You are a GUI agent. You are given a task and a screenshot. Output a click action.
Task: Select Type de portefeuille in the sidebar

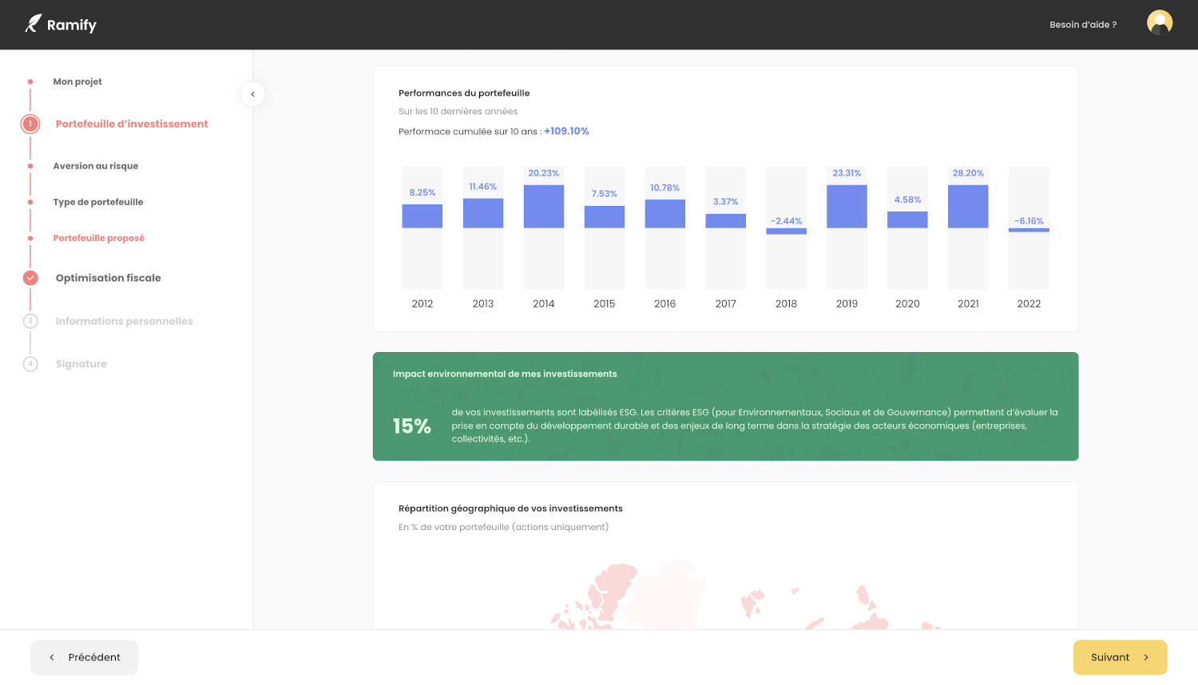coord(99,202)
